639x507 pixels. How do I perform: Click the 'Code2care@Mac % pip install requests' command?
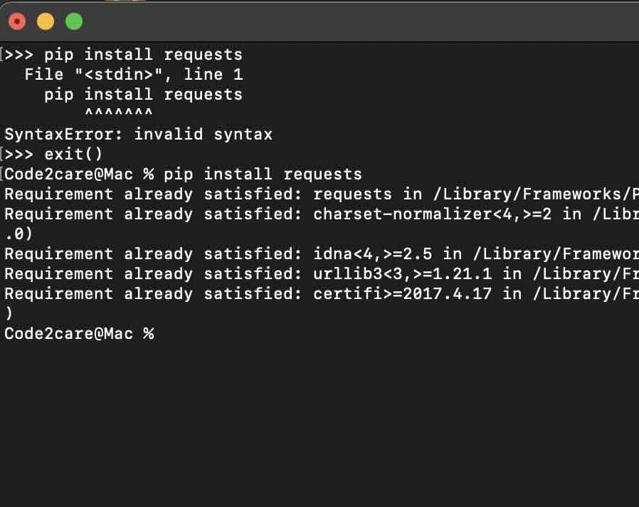(184, 174)
